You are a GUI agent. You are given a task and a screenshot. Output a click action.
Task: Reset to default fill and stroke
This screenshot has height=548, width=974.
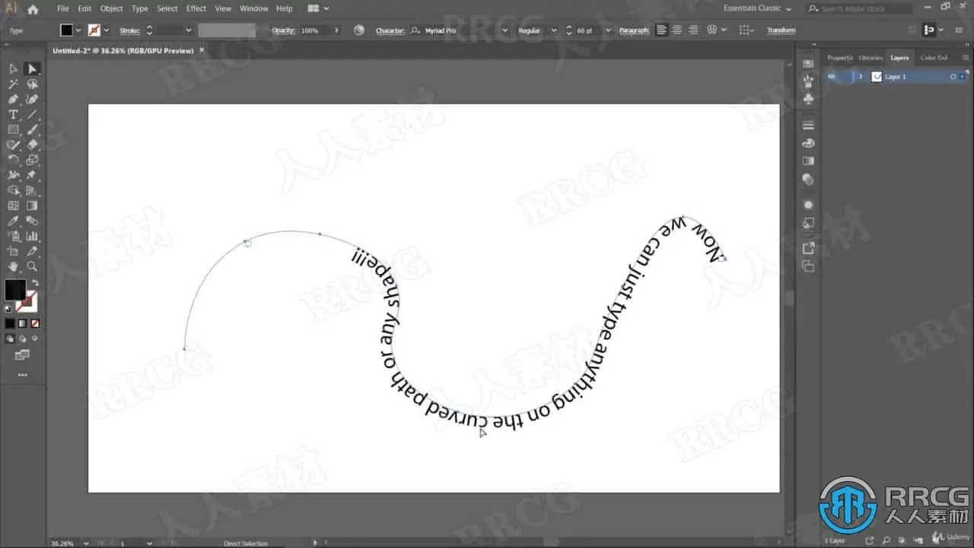click(x=9, y=308)
